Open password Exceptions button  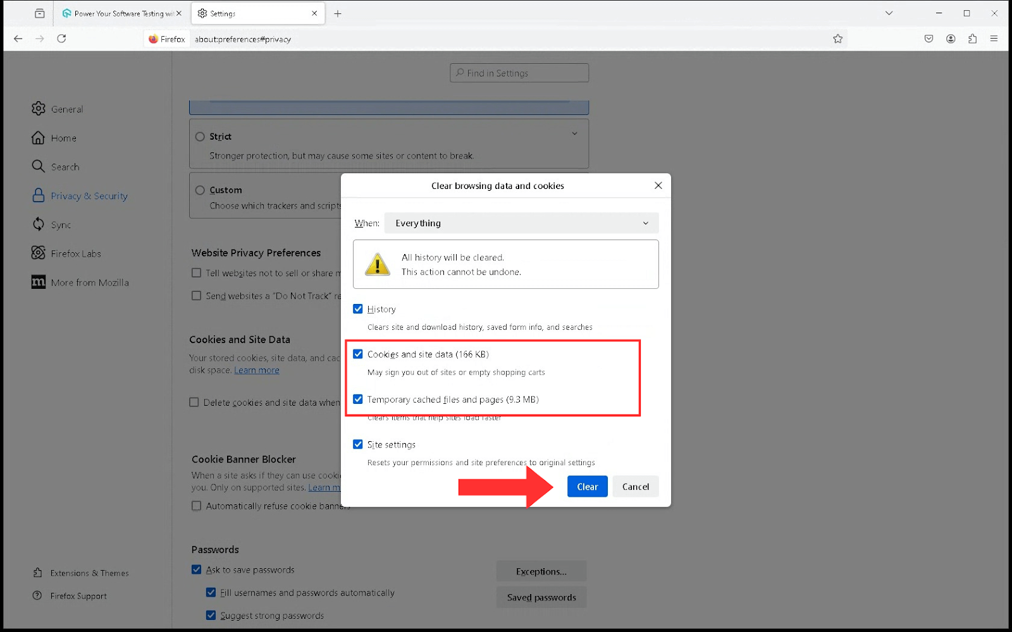[x=541, y=571]
